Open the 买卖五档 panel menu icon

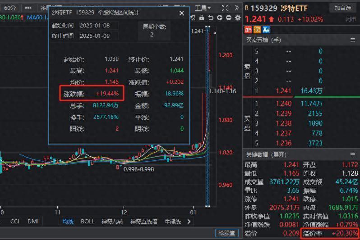(353, 40)
